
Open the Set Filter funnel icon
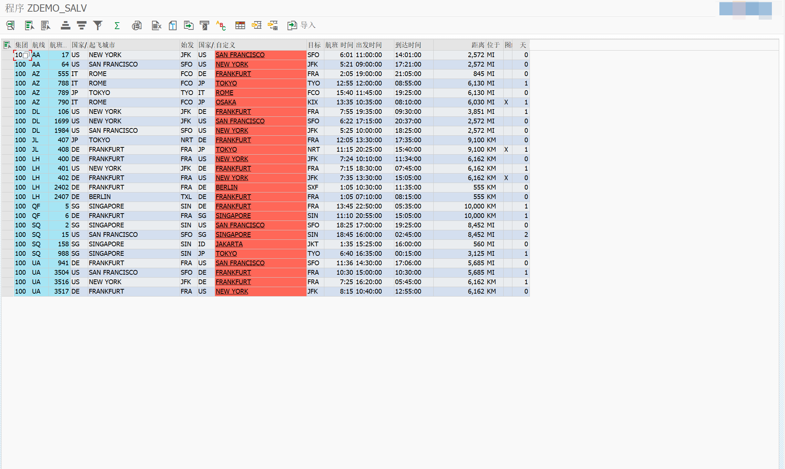(x=98, y=25)
